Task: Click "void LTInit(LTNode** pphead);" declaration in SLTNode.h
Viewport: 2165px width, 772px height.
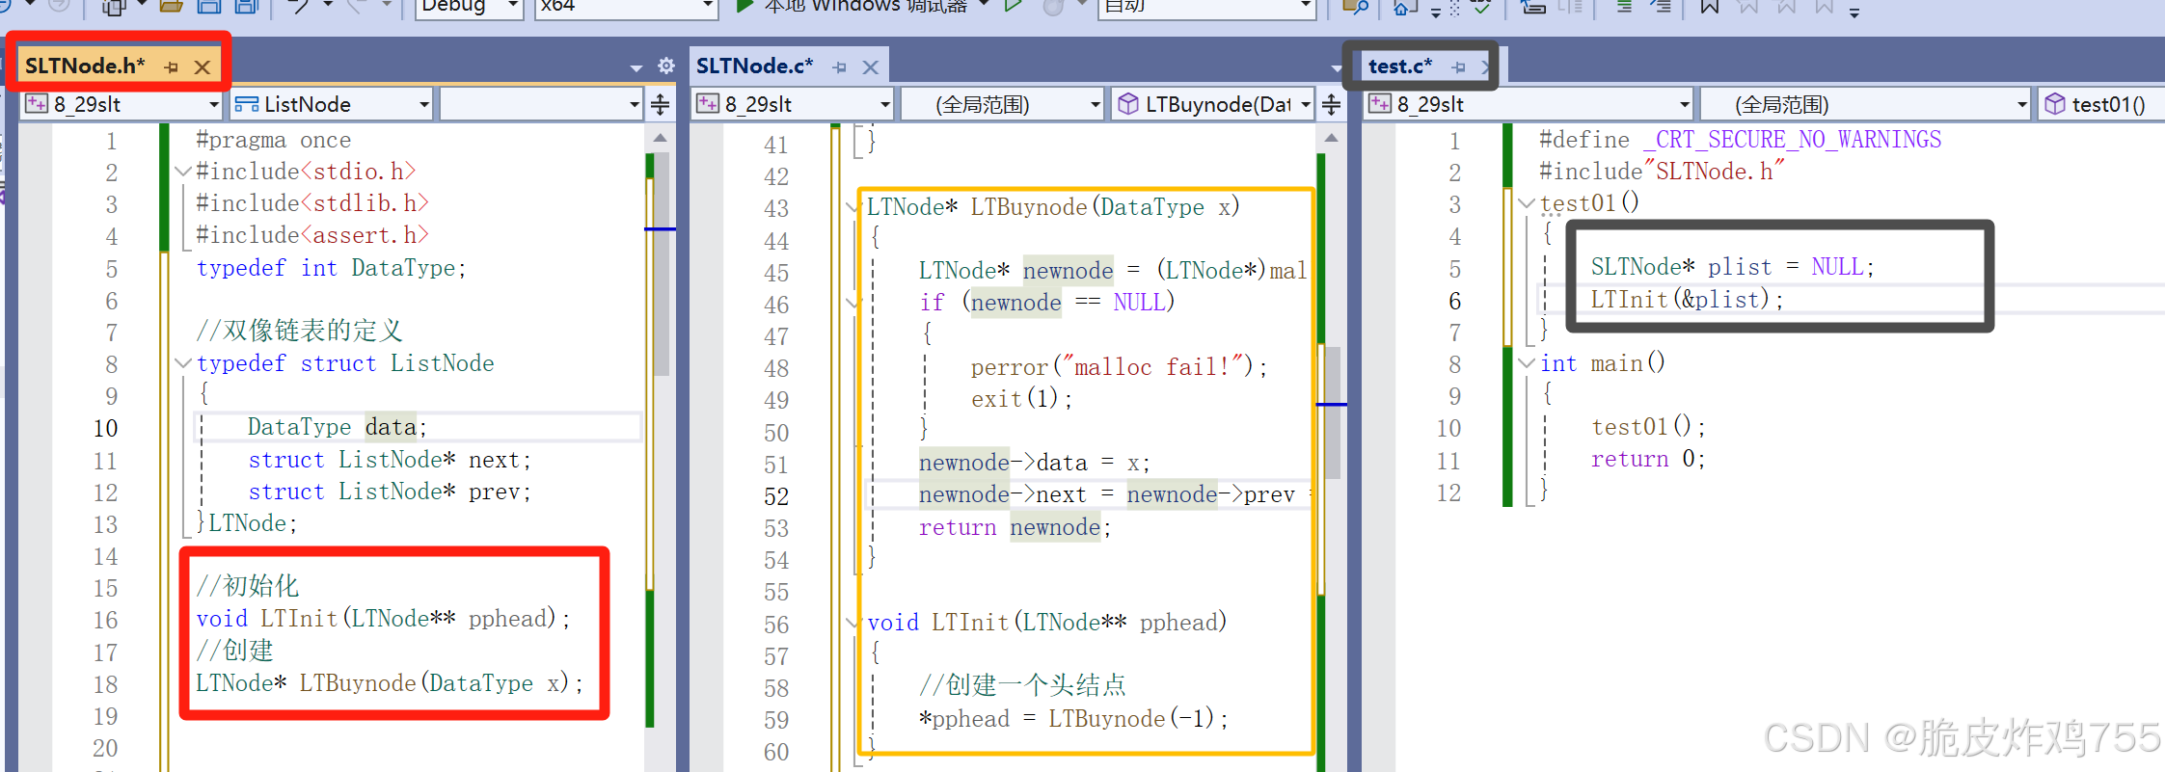Action: coord(384,619)
